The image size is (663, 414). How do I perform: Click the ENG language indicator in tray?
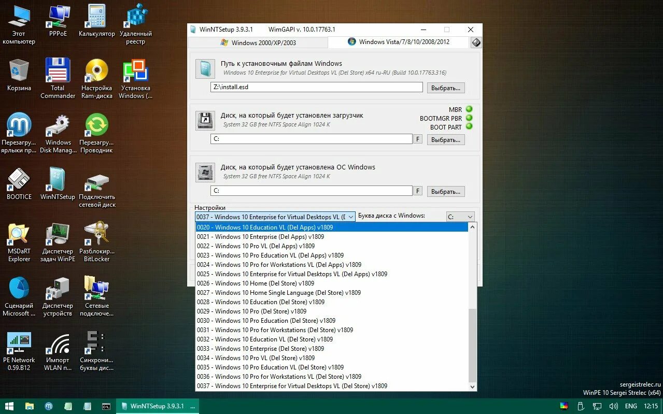(x=631, y=406)
